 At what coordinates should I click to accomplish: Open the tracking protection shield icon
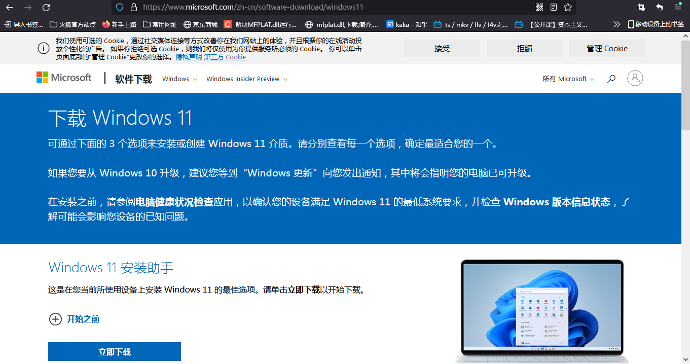click(x=120, y=7)
